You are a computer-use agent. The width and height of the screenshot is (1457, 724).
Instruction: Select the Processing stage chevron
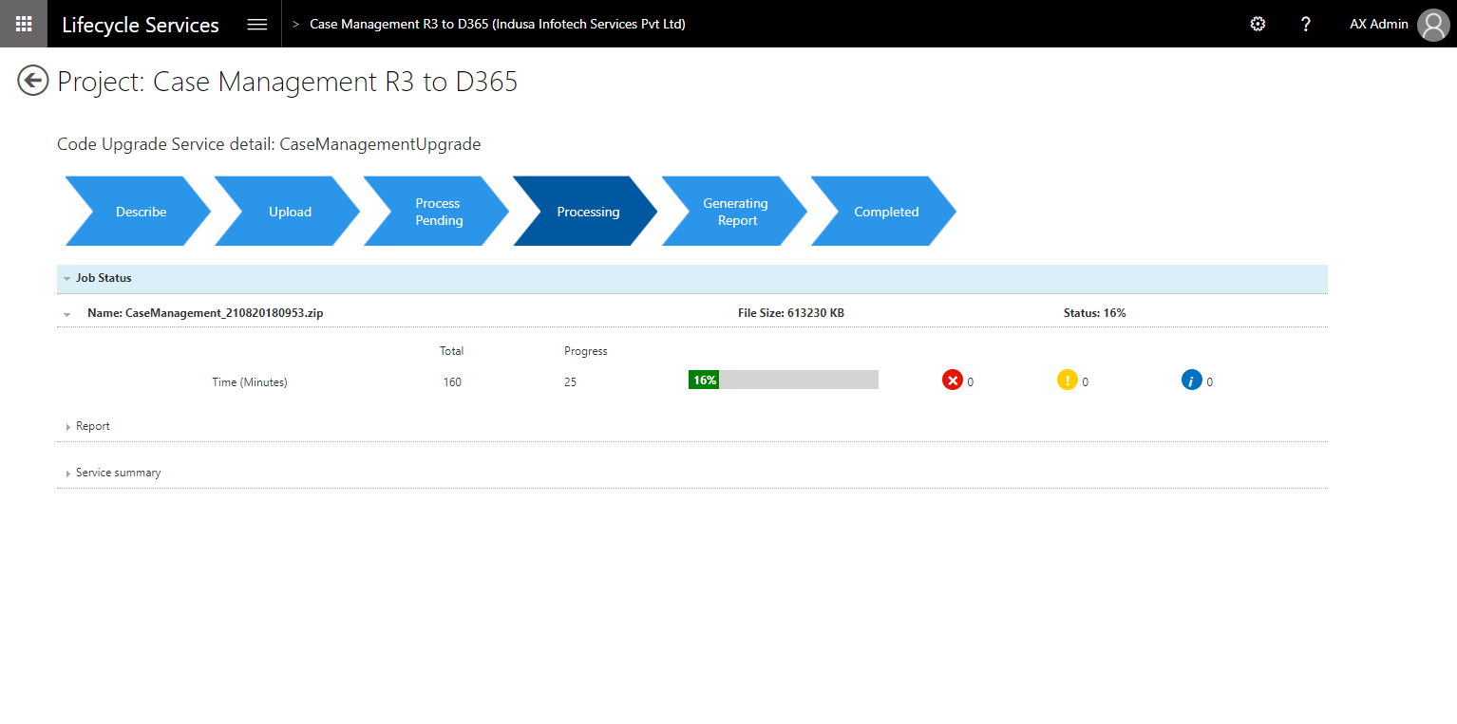[x=587, y=211]
